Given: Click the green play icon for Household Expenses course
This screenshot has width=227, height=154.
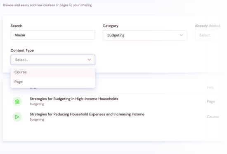Looking at the screenshot, I should (x=17, y=117).
